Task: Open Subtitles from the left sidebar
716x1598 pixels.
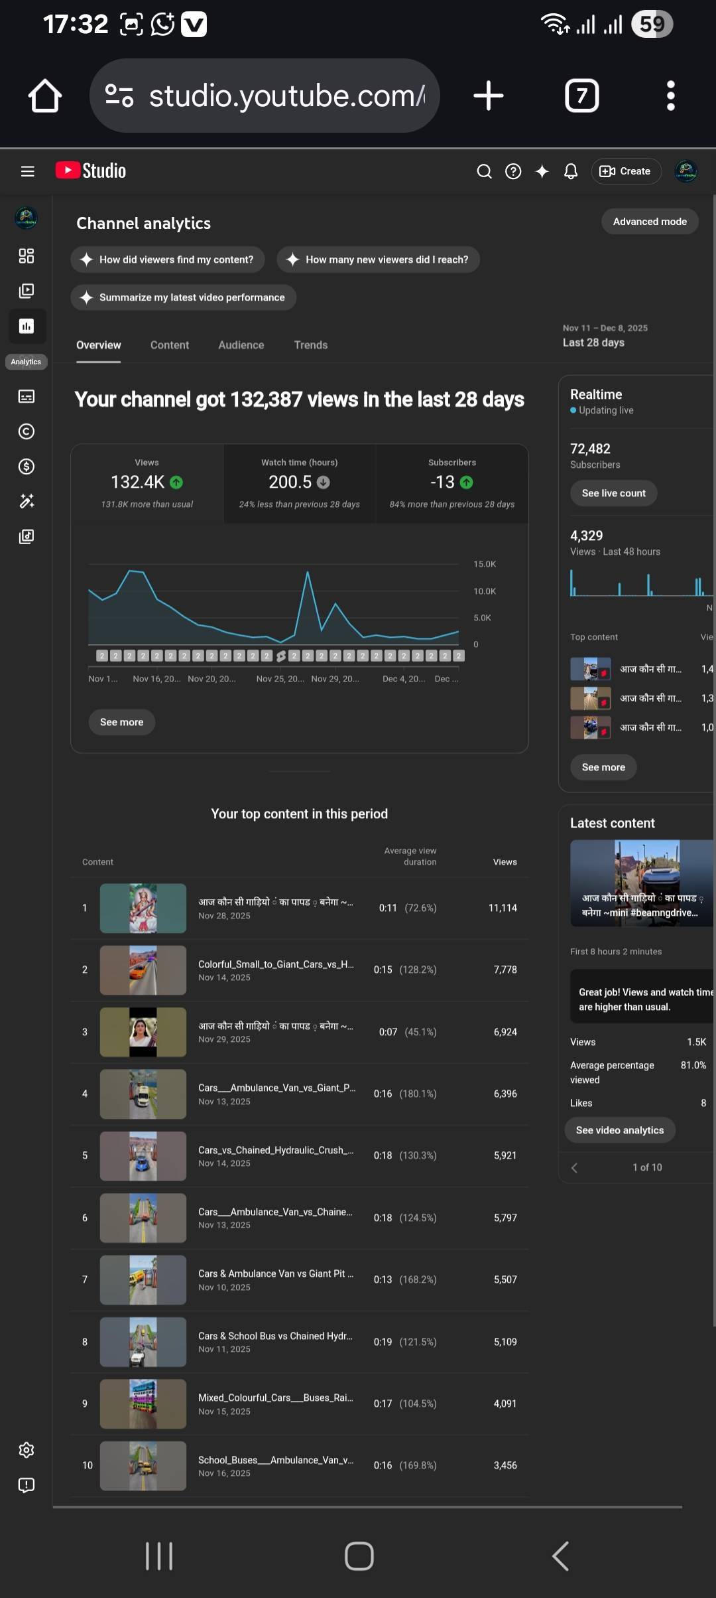Action: click(x=27, y=397)
